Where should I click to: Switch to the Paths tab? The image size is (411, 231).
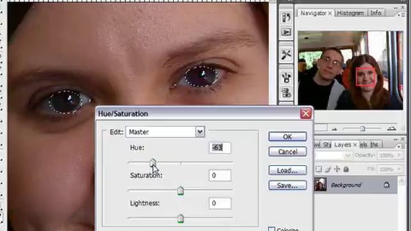(x=374, y=144)
